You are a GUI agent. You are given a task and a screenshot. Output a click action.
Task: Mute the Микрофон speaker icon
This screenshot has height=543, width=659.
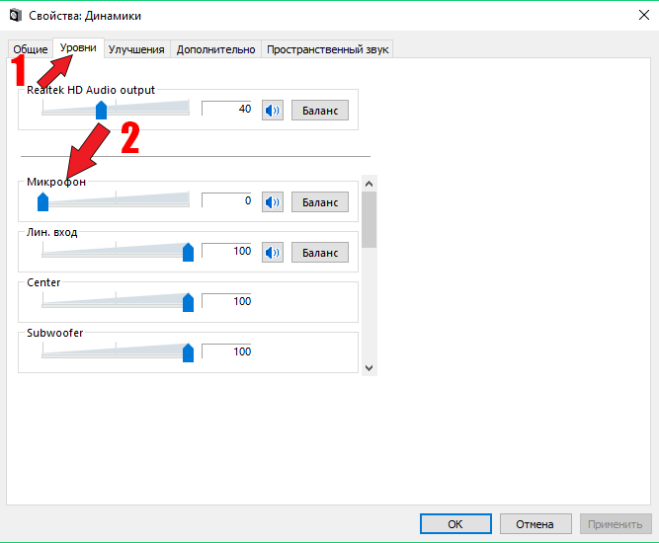point(272,202)
